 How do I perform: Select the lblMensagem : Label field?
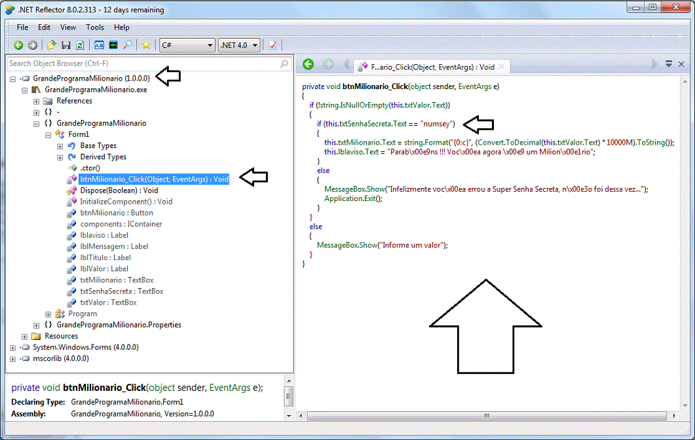click(x=114, y=246)
